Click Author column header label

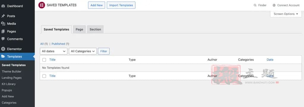click(x=212, y=60)
